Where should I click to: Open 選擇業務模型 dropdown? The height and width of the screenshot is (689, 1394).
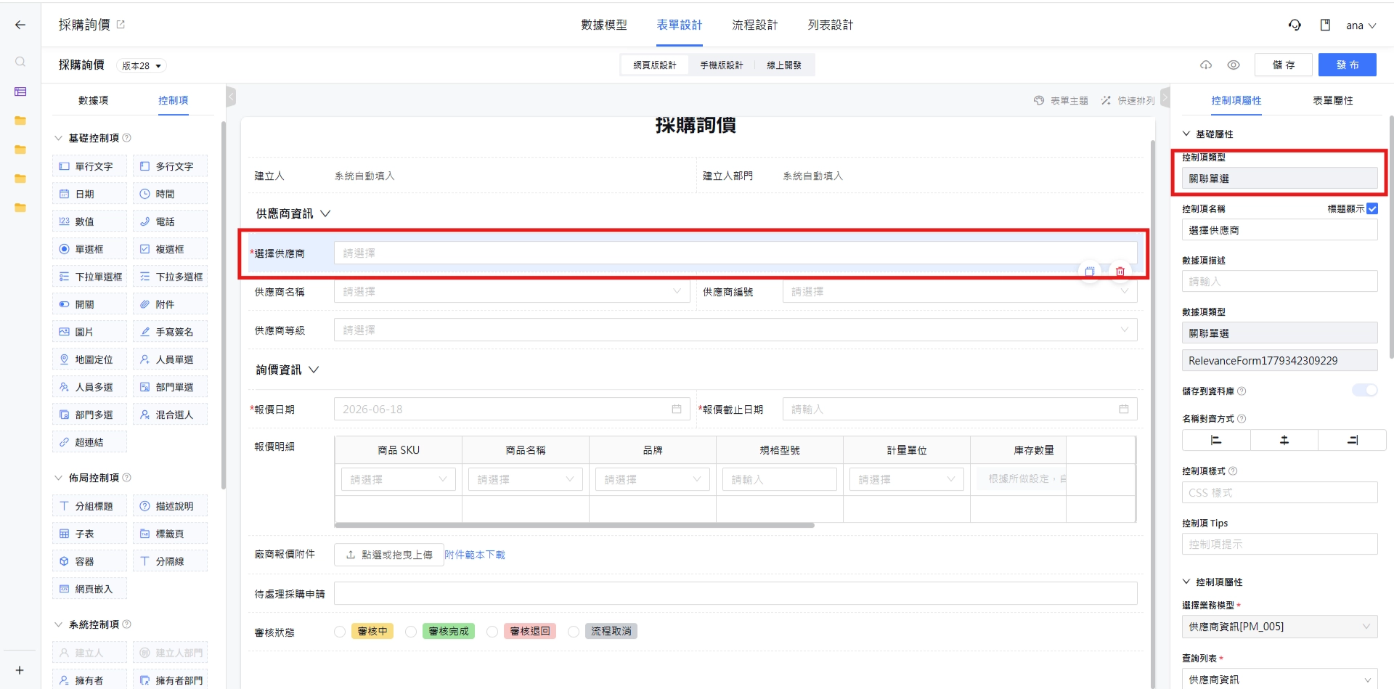click(1279, 627)
